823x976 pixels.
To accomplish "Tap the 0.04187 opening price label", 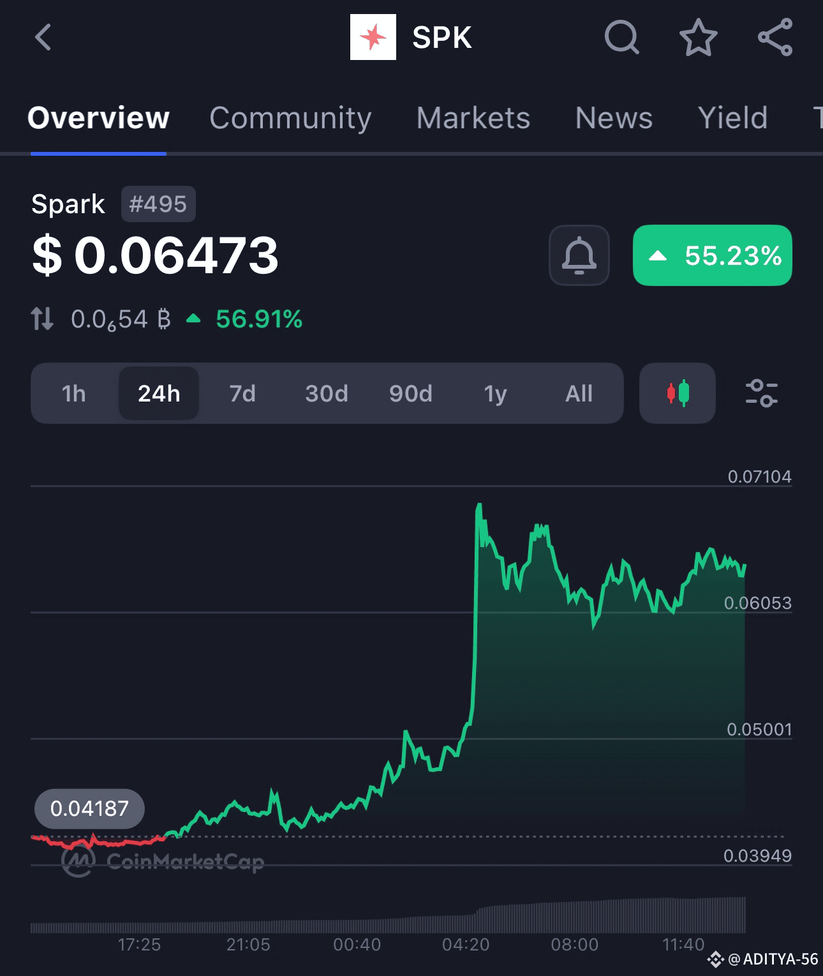I will pos(89,809).
